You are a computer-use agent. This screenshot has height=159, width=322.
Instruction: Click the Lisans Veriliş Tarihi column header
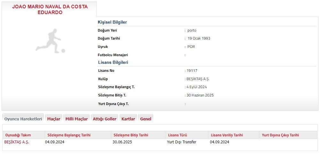point(226,135)
